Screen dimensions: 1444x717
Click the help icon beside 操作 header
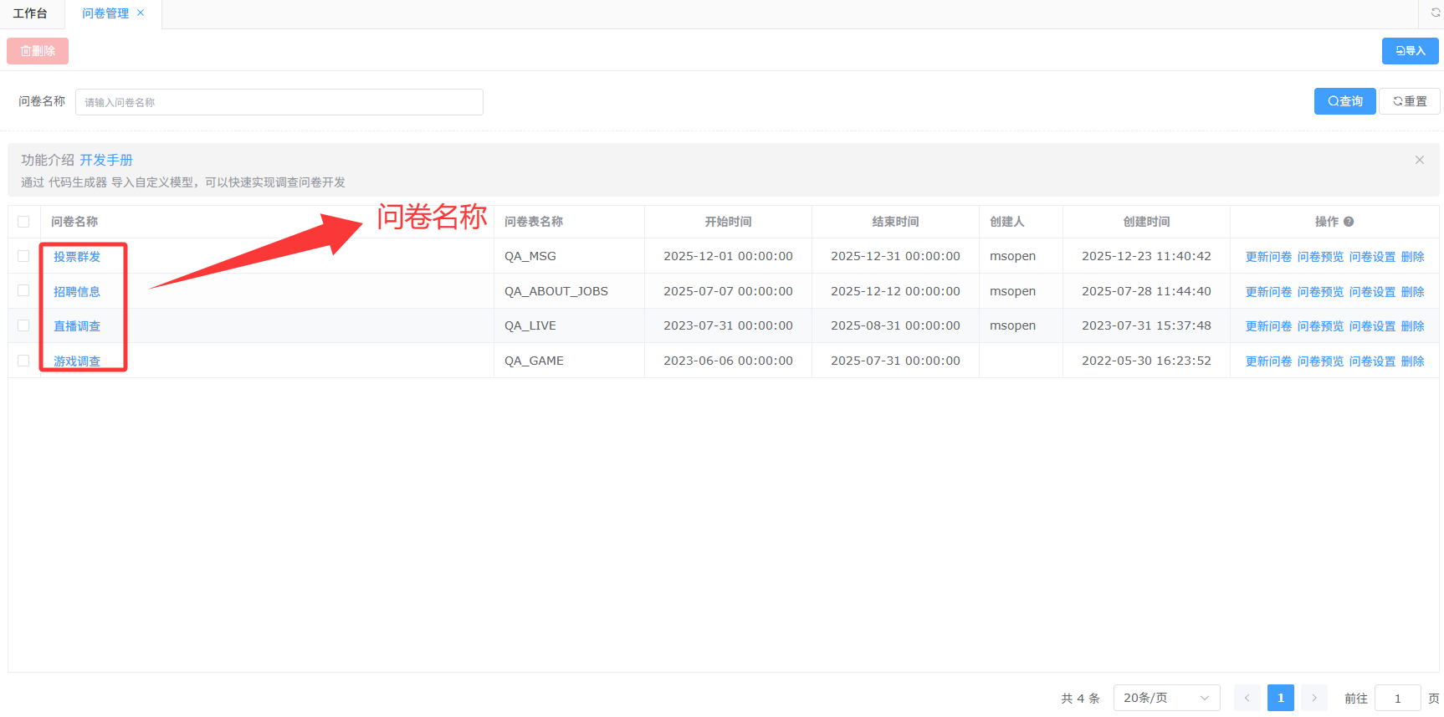(x=1349, y=222)
